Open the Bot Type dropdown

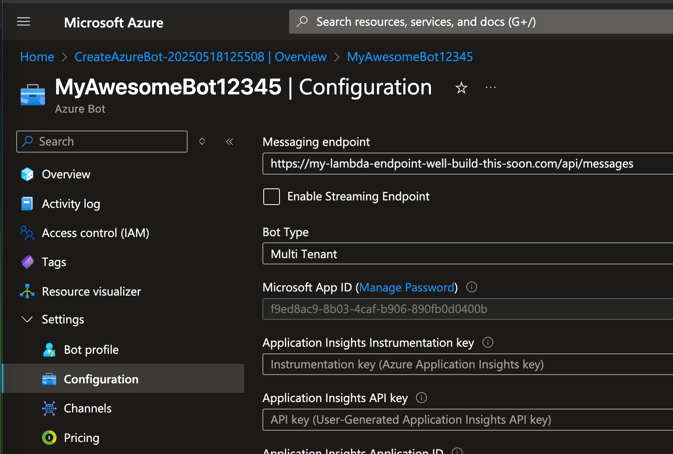(x=466, y=254)
